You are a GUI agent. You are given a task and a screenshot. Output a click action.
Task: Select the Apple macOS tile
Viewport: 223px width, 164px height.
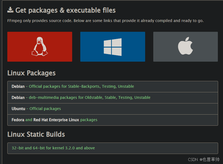tap(186, 47)
